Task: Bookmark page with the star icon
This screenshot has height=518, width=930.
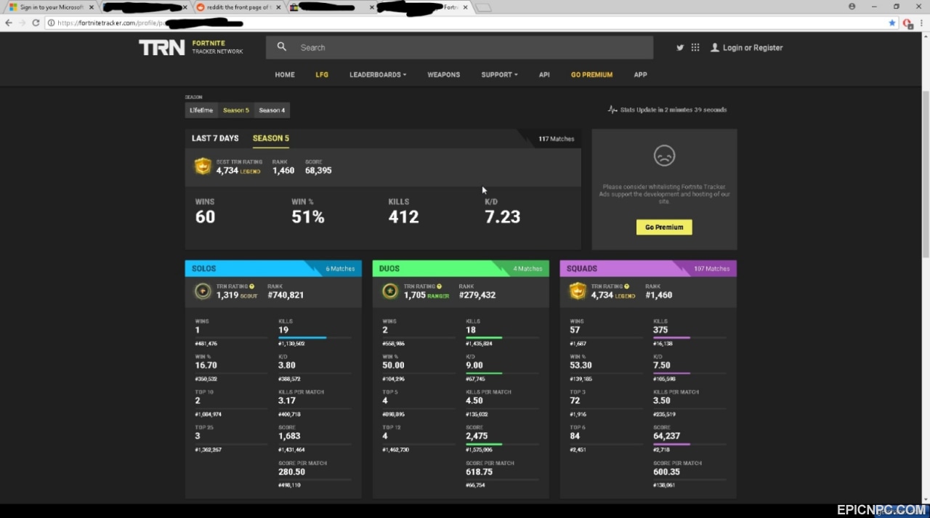Action: click(892, 23)
